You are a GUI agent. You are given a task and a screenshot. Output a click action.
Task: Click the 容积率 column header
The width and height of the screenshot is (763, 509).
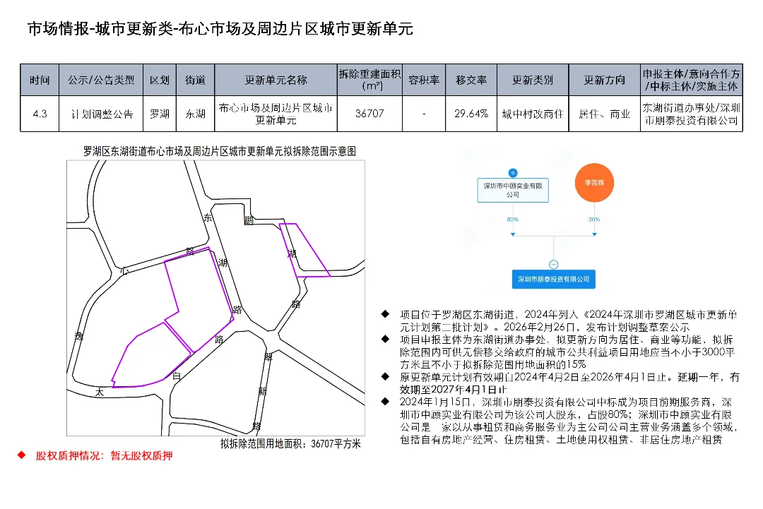click(424, 80)
